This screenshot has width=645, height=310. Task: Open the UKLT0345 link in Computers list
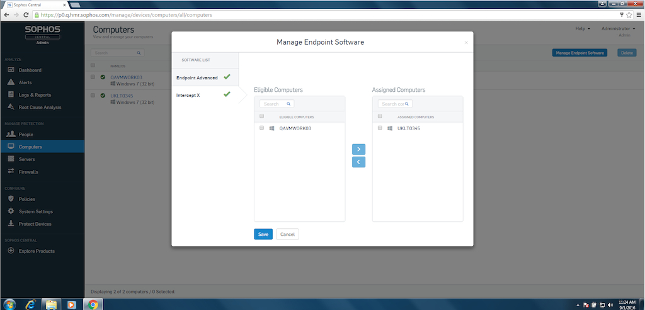[122, 96]
